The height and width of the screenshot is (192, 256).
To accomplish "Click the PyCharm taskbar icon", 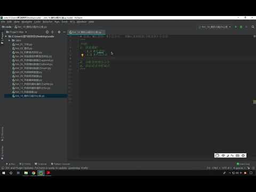I will point(41,173).
